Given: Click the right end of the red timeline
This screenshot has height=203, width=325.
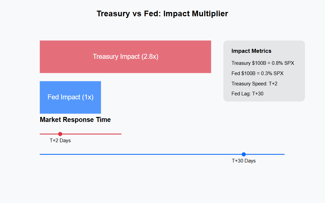Looking at the screenshot, I should [120, 134].
